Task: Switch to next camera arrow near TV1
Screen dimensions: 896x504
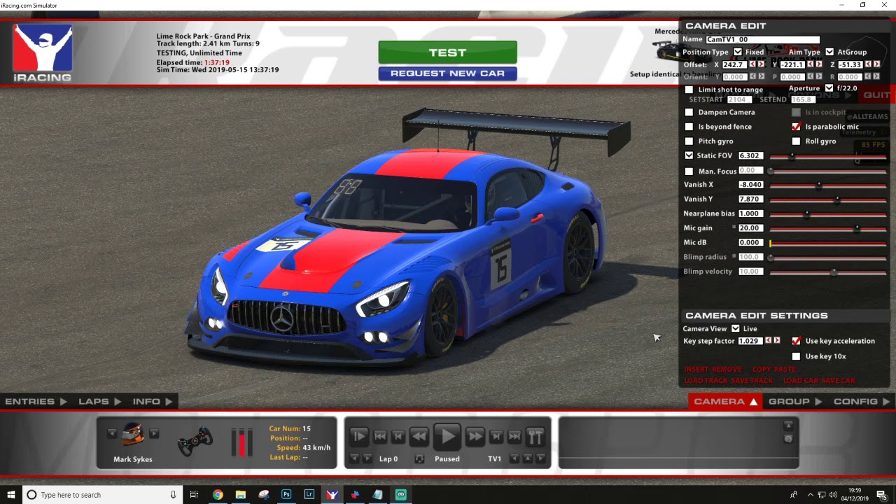Action: coord(540,458)
